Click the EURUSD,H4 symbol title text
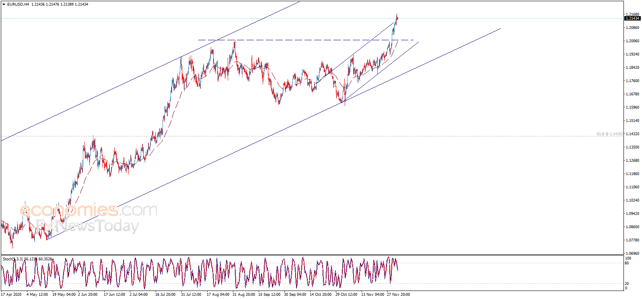 tap(18, 4)
